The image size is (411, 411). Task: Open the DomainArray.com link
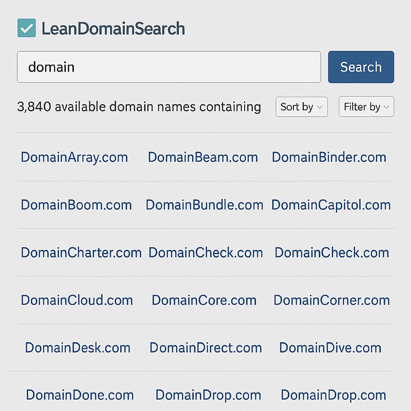tap(74, 157)
